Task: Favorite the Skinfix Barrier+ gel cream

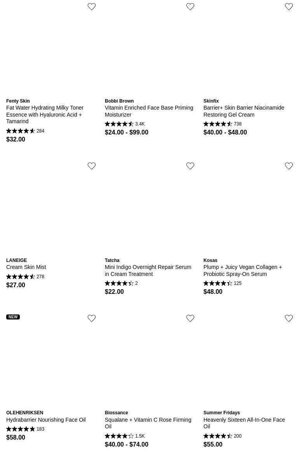Action: 289,7
